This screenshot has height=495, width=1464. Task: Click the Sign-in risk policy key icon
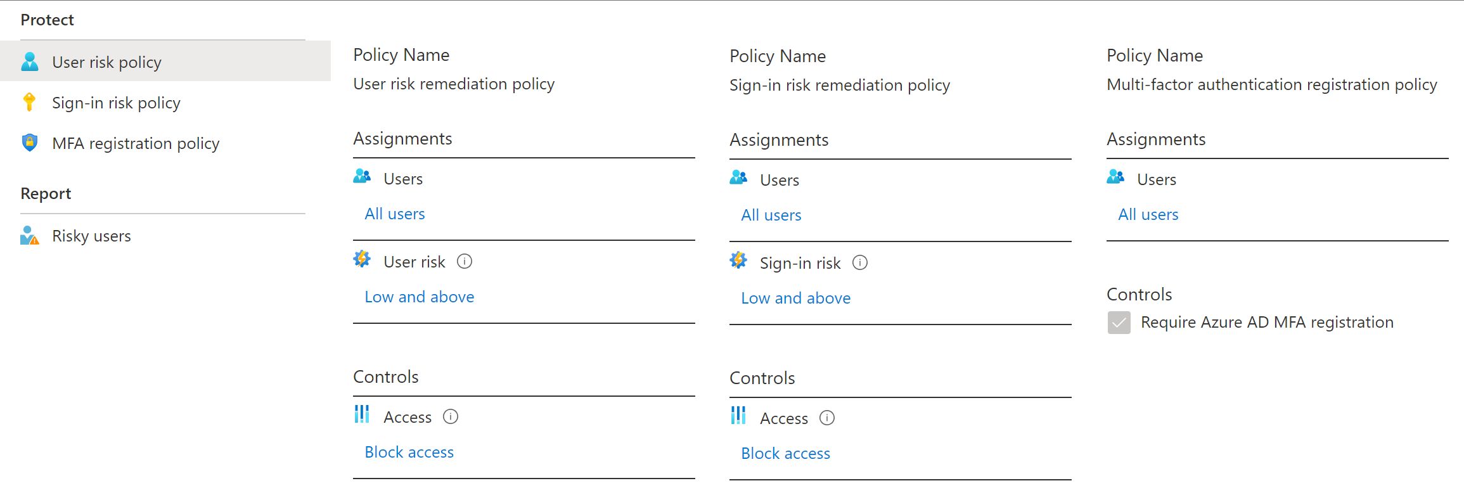tap(29, 102)
